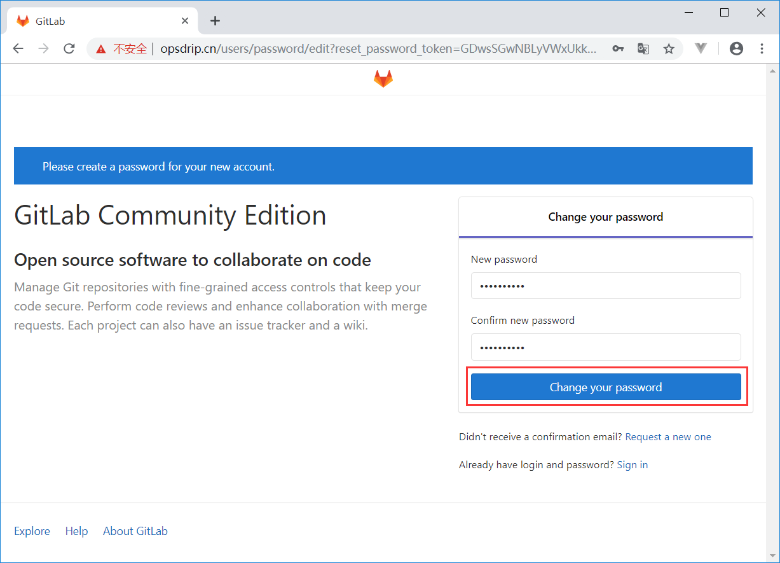
Task: Open the Chrome profile avatar icon
Action: coord(736,48)
